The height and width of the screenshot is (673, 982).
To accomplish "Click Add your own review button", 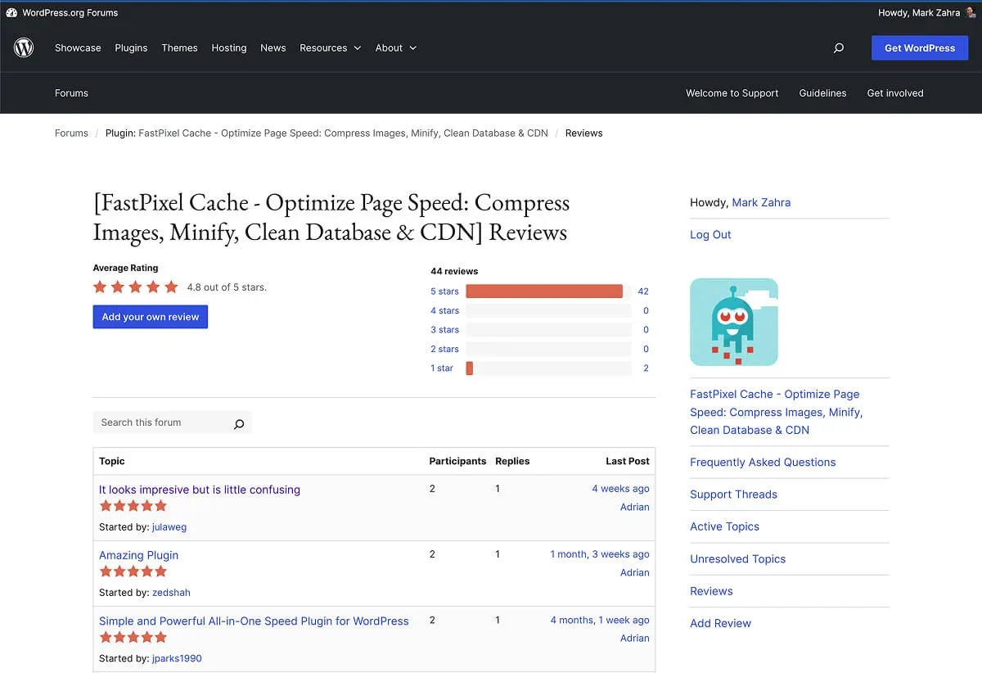I will coord(151,317).
